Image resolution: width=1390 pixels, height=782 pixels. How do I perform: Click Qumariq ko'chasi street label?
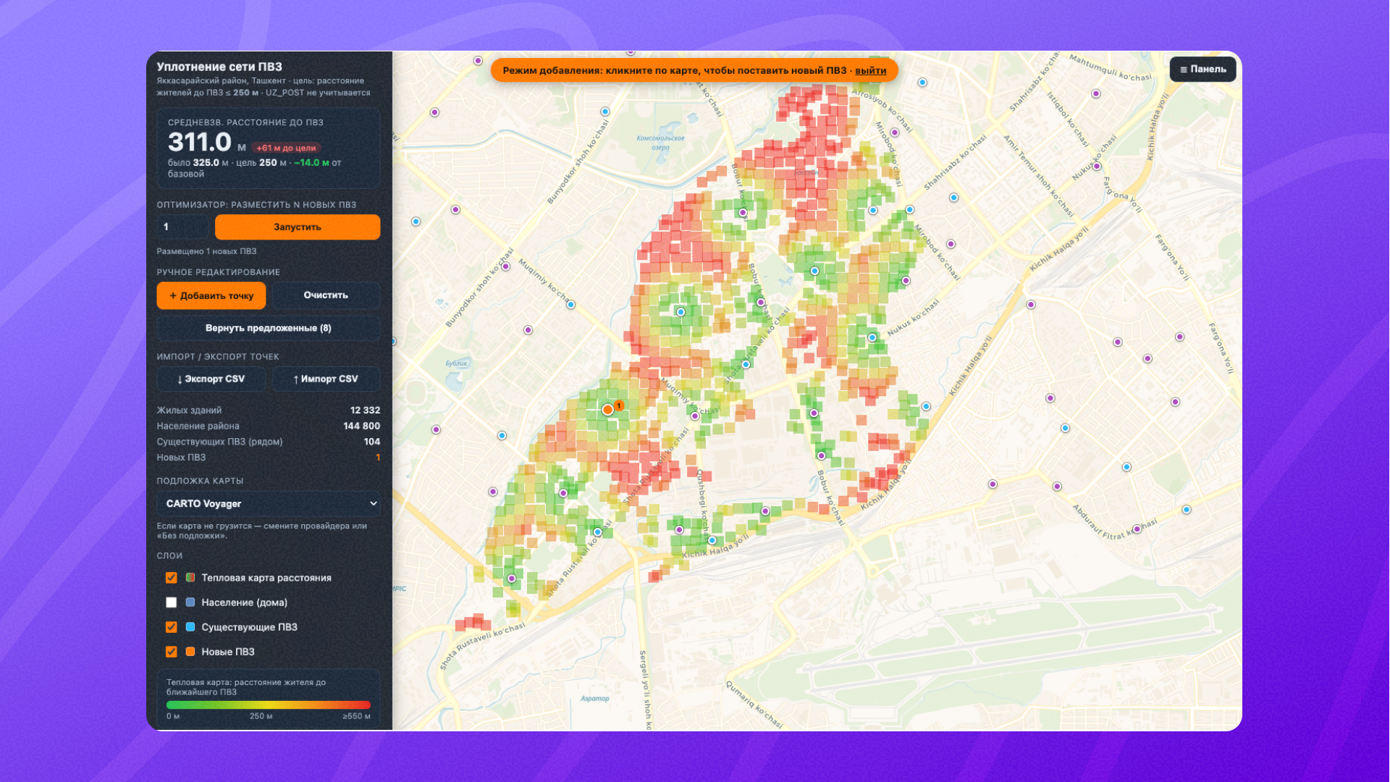(754, 705)
